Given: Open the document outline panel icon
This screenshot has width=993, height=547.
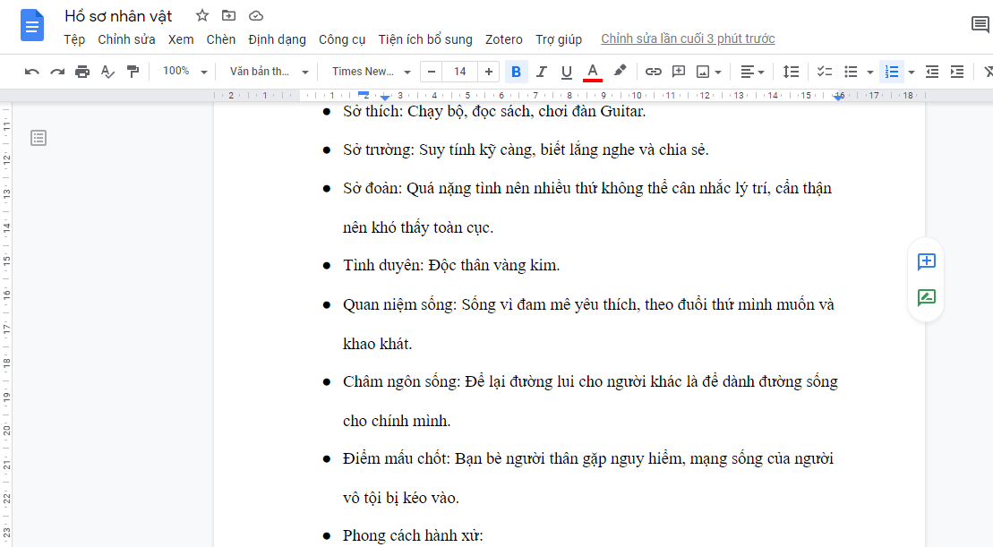Looking at the screenshot, I should pos(39,138).
